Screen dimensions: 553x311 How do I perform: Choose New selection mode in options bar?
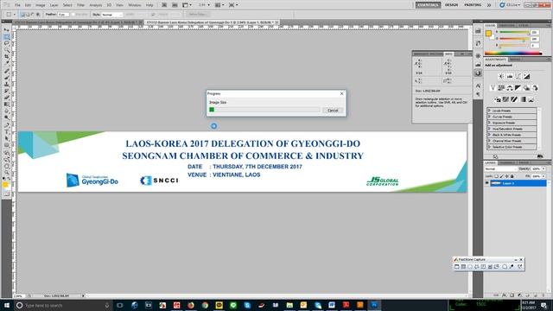coord(22,15)
